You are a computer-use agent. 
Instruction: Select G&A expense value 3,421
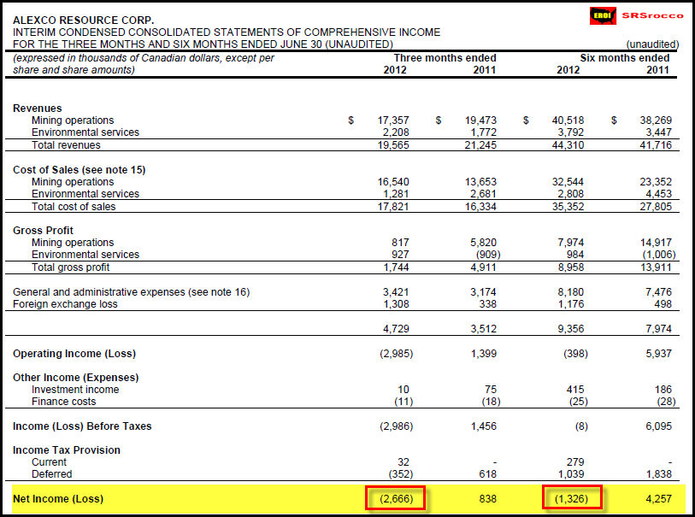pos(396,292)
